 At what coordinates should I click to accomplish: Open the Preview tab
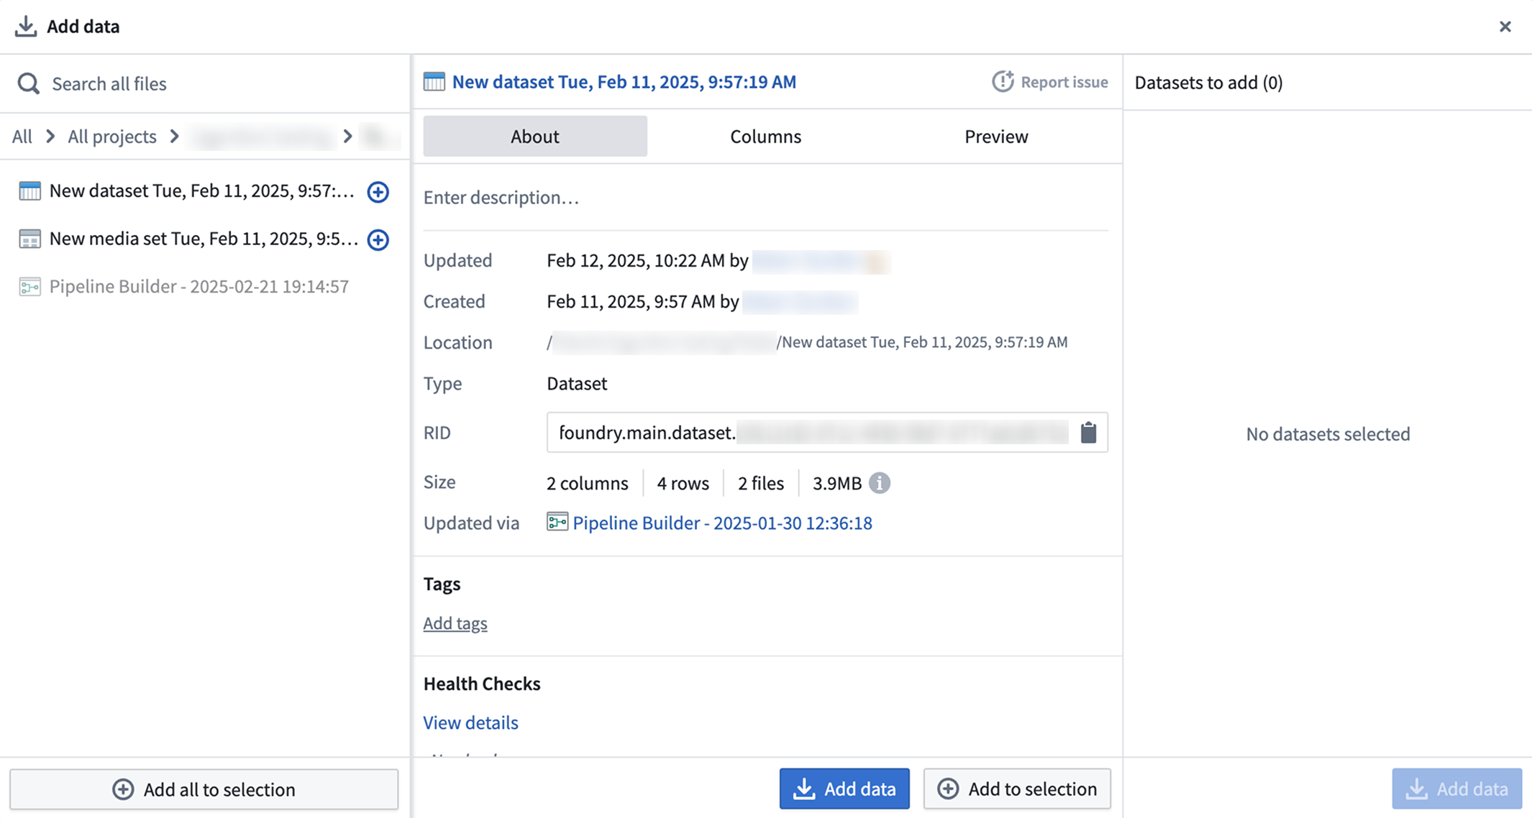(x=995, y=136)
